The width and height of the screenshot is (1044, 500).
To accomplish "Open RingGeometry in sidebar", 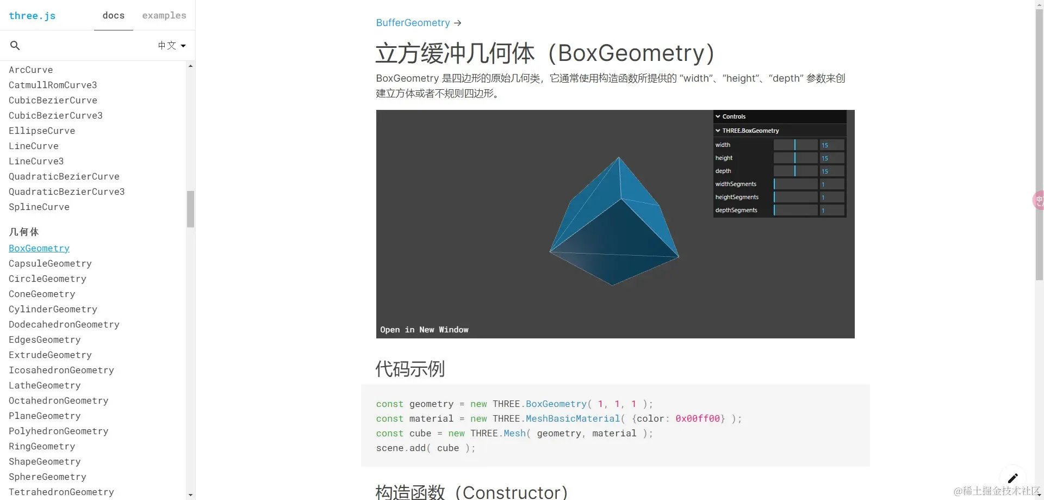I will [42, 446].
